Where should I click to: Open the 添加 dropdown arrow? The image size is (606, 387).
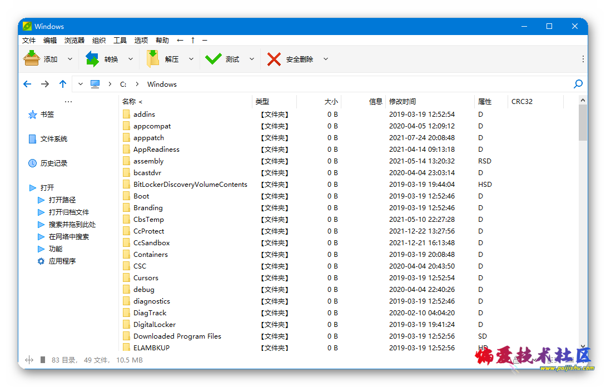pyautogui.click(x=70, y=59)
